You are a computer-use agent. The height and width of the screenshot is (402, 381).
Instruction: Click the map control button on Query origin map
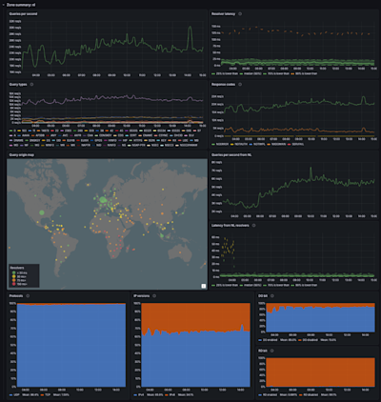[204, 286]
